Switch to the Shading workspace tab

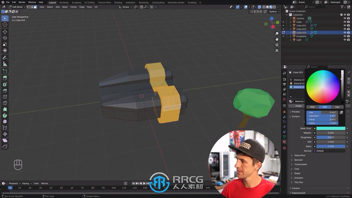pos(118,2)
